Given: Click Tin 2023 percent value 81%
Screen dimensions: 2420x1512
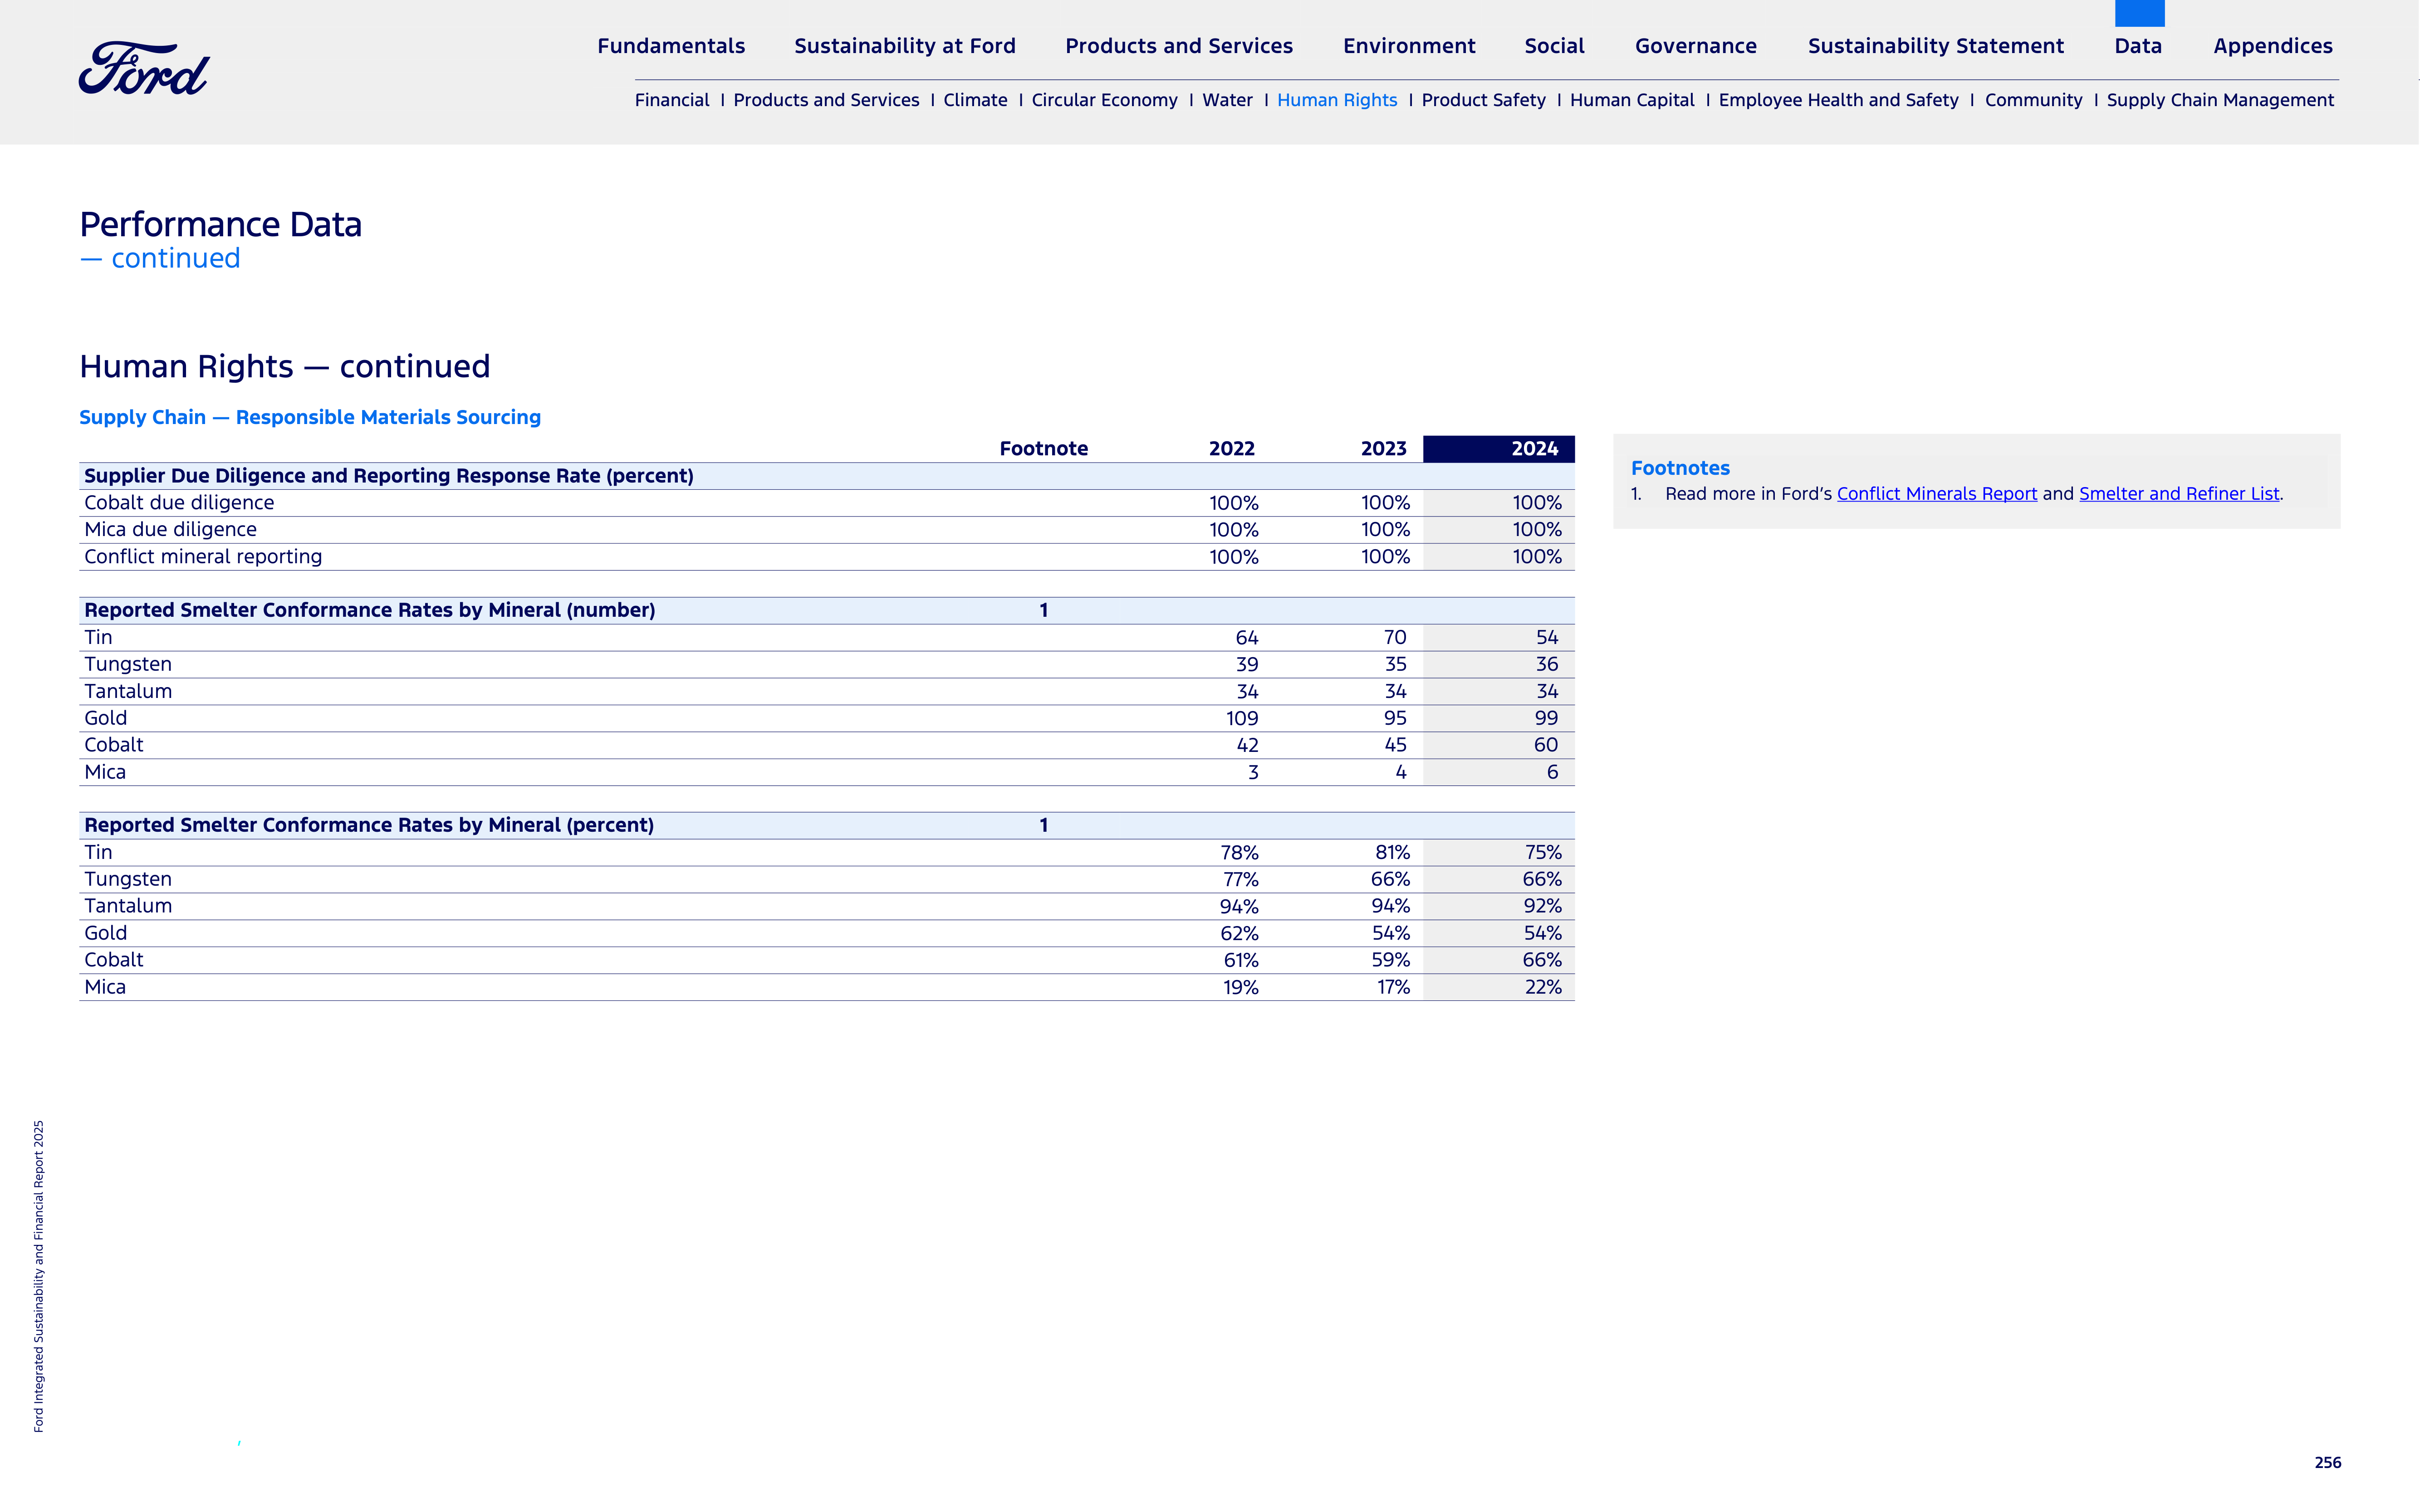Looking at the screenshot, I should (x=1391, y=853).
